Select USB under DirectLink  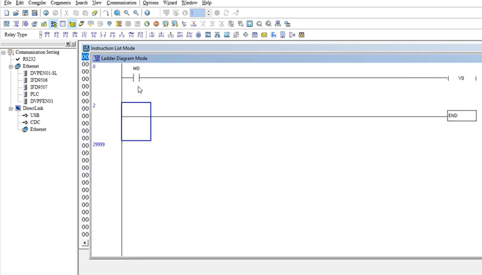[x=35, y=115]
